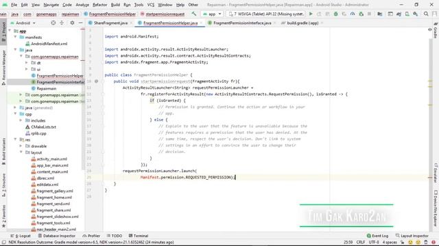The image size is (439, 246).
Task: Click the 25:59 cursor position indicator
Action: 348,242
